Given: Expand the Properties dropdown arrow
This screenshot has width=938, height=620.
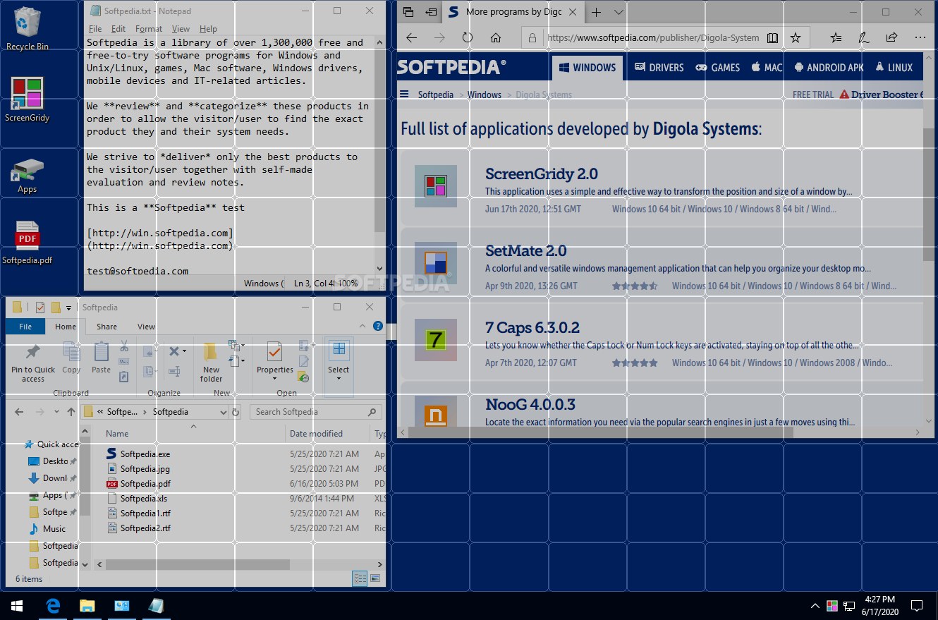Looking at the screenshot, I should coord(274,379).
